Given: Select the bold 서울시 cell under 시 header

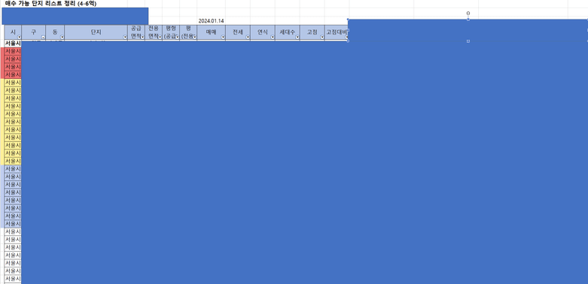Looking at the screenshot, I should [x=13, y=44].
